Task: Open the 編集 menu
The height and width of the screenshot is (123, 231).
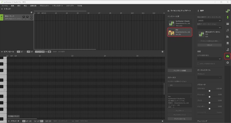Action: [x=12, y=6]
